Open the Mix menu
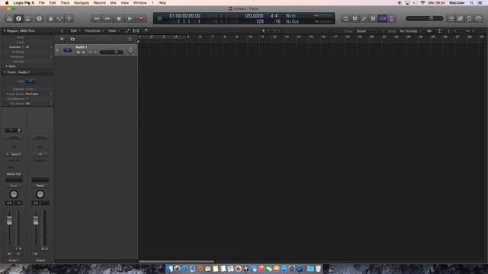 113,3
